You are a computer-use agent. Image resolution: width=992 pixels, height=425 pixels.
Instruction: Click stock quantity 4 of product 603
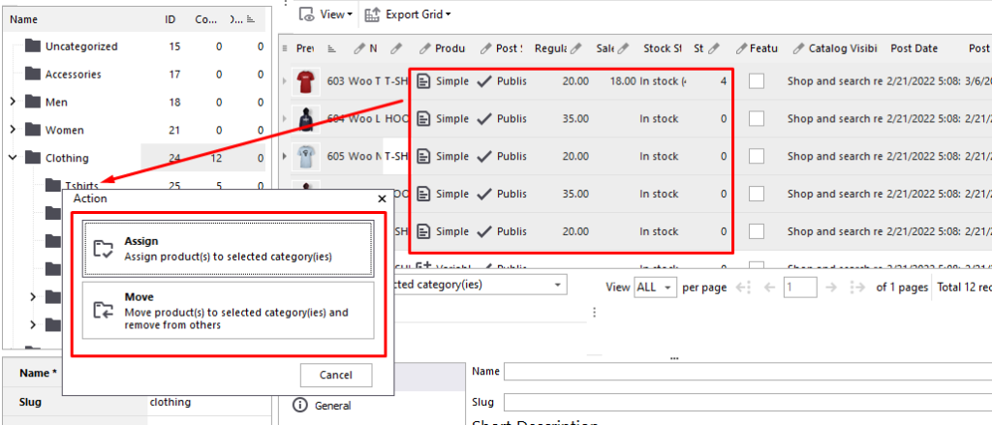(x=723, y=81)
